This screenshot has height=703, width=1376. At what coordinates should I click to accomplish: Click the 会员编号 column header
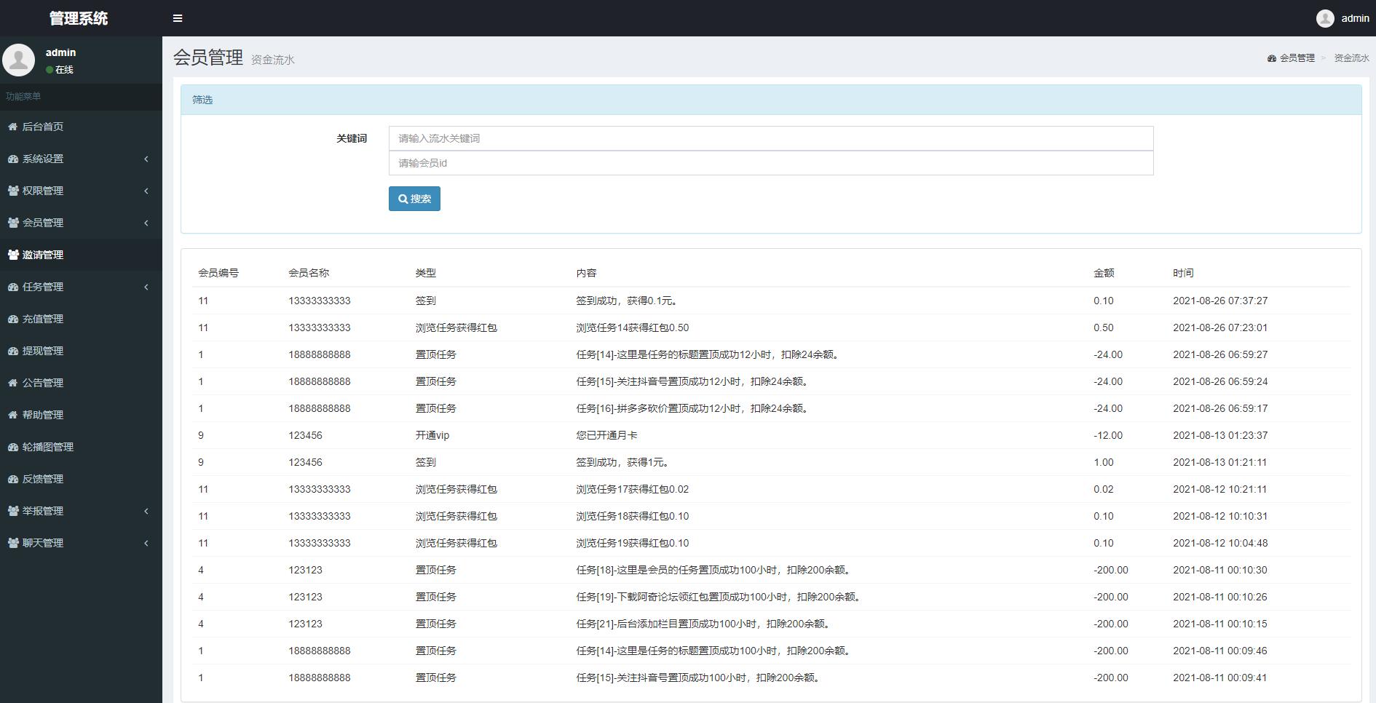point(218,273)
